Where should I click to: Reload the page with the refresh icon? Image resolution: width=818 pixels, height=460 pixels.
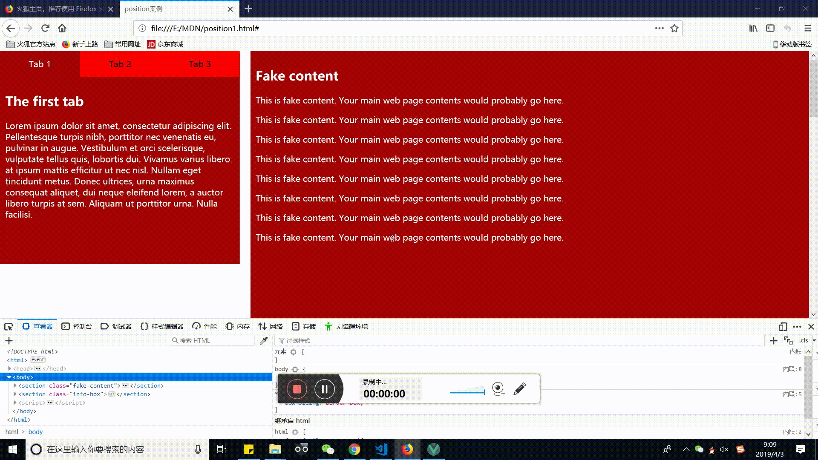pyautogui.click(x=45, y=29)
